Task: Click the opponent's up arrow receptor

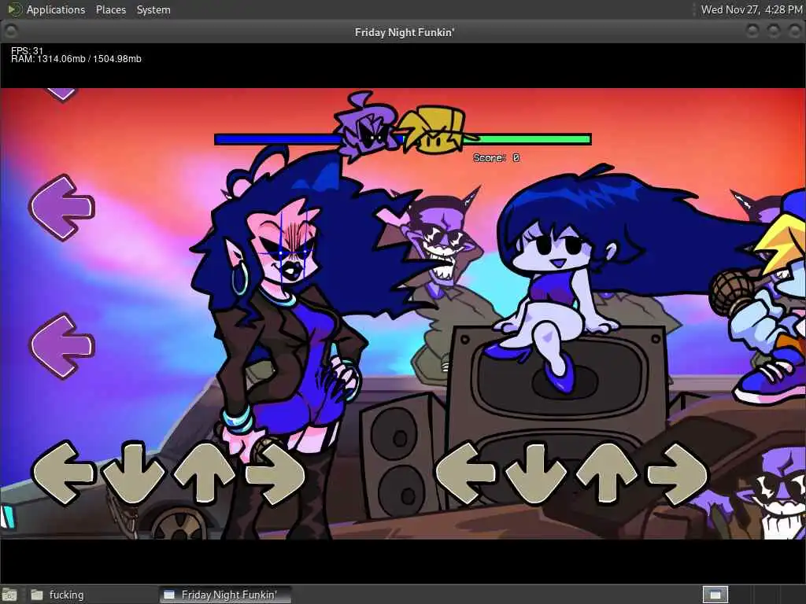Action: (205, 473)
